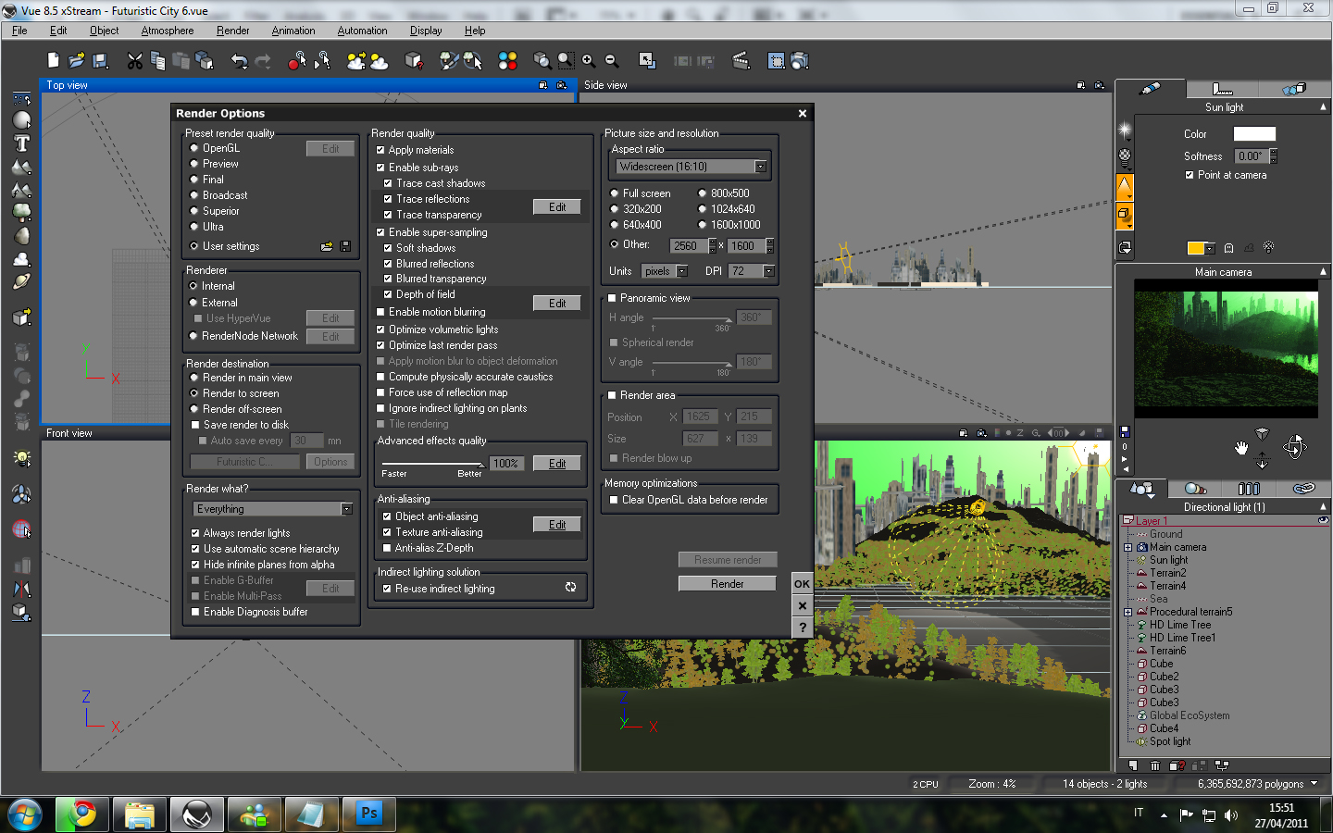Screen dimensions: 1333x833
Task: Click the Undo arrow icon
Action: [240, 61]
